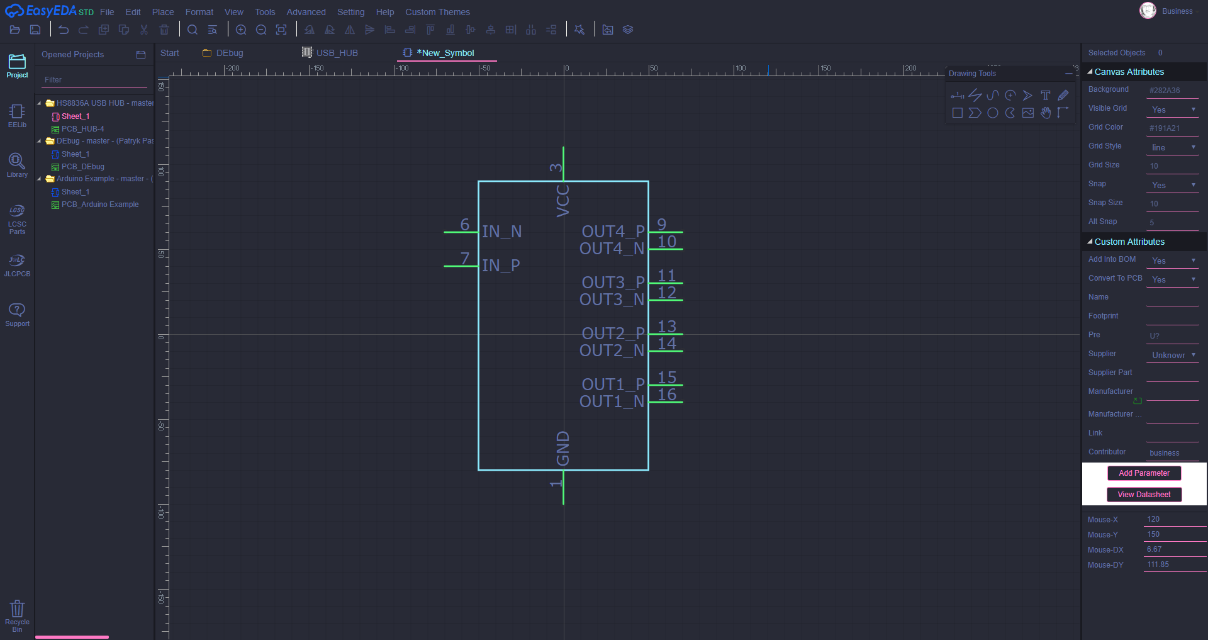
Task: Collapse the DEbug project tree node
Action: pos(39,141)
